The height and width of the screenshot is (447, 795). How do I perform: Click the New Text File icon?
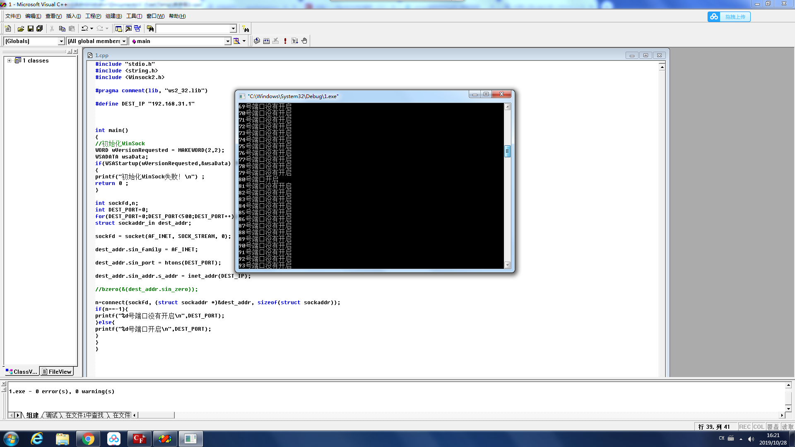[x=8, y=29]
